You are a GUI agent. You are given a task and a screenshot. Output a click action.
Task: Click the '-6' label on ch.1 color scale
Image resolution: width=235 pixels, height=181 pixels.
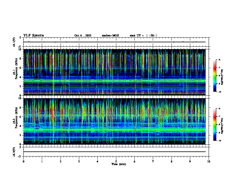coord(219,59)
